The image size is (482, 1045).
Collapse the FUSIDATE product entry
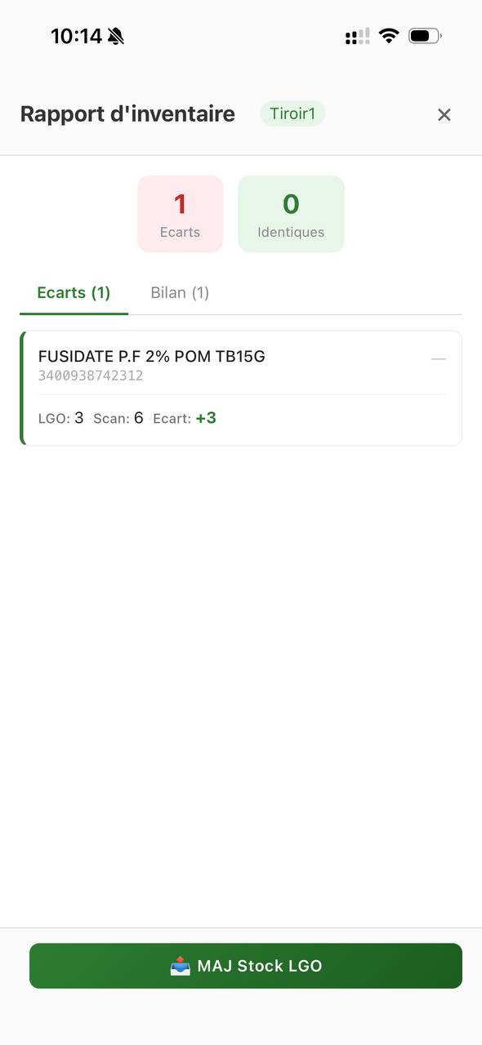click(438, 358)
